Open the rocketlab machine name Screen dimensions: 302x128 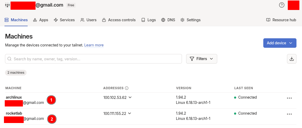[14, 113]
